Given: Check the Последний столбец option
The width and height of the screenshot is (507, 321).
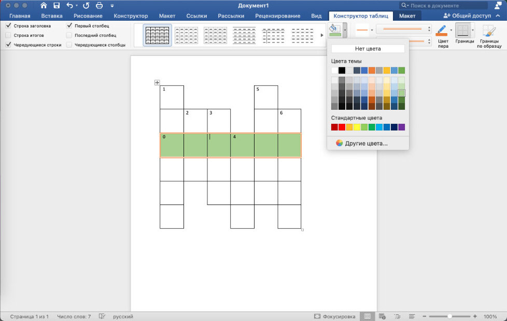Looking at the screenshot, I should click(69, 35).
